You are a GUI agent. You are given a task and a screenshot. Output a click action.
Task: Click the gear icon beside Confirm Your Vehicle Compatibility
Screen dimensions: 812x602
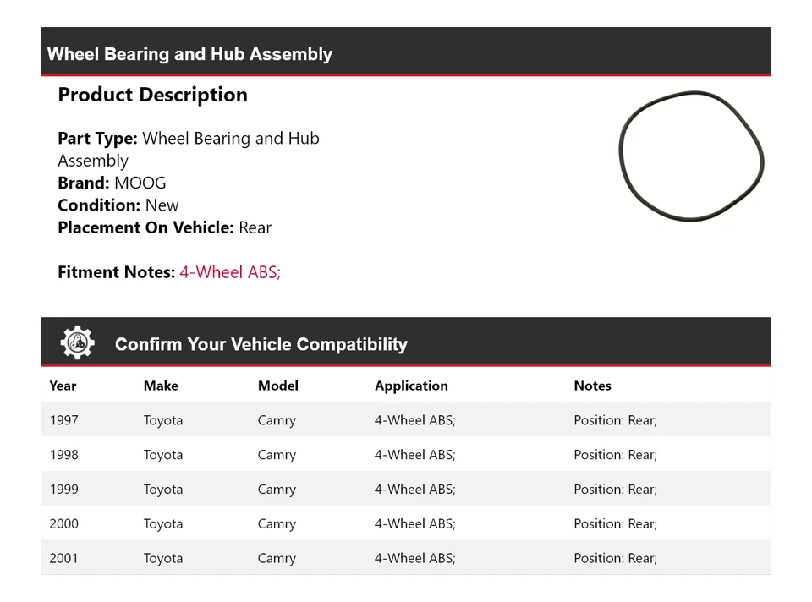point(77,342)
